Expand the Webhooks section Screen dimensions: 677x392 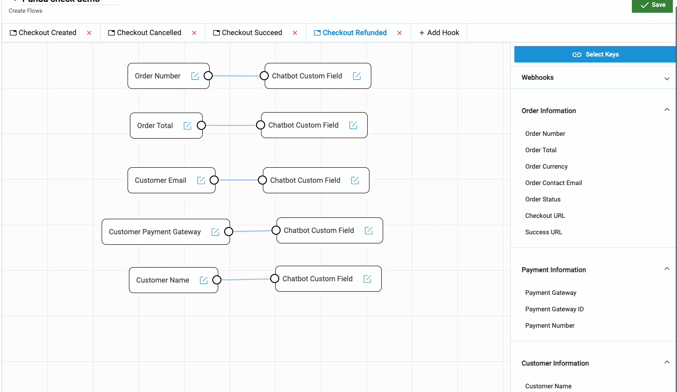tap(667, 78)
